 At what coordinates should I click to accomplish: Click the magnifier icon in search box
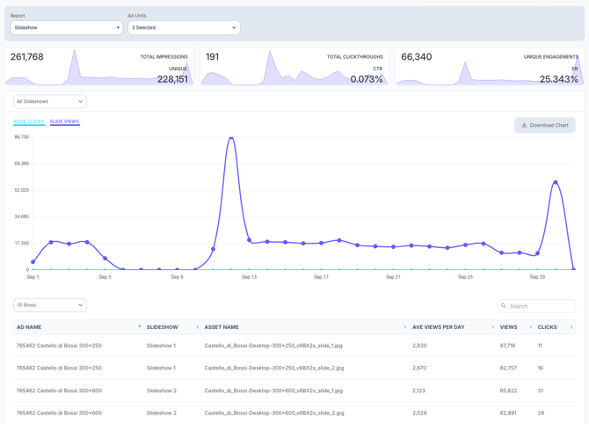[x=504, y=306]
